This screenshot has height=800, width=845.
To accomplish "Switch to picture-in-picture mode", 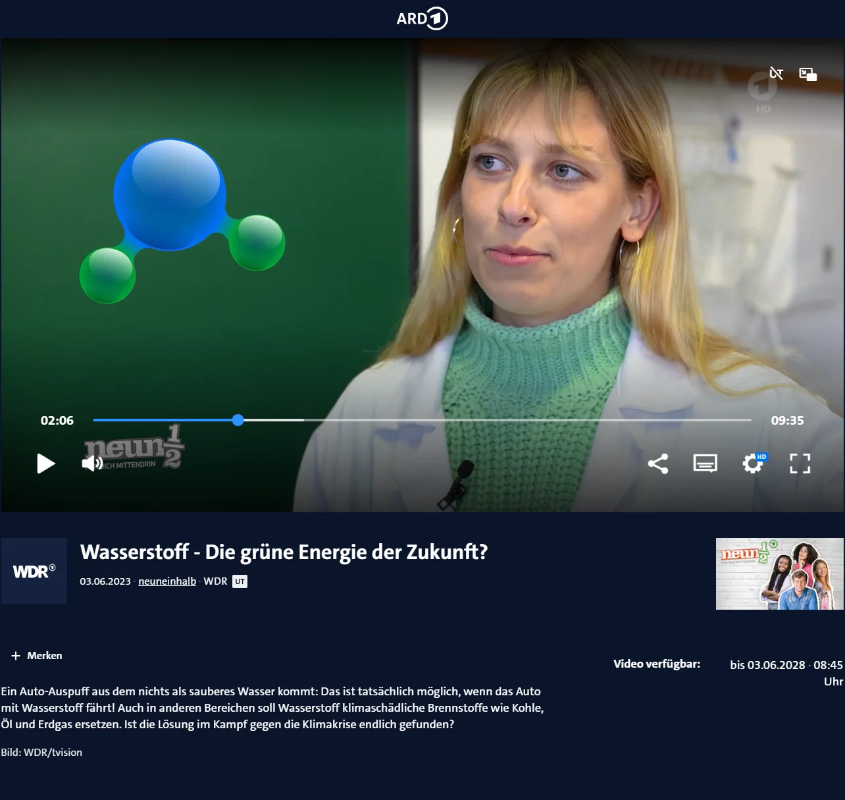I will [807, 74].
